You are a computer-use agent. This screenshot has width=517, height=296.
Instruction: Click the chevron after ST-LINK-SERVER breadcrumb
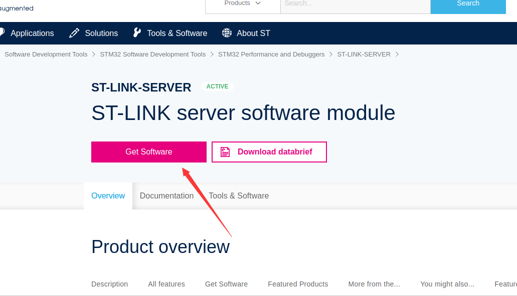tap(397, 54)
